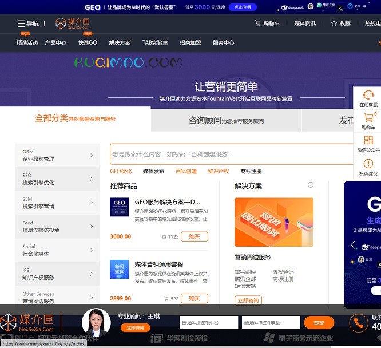Screen dimensions: 381x348
Task: Click the 新闻媒体 product thumbnail image
Action: tap(120, 269)
